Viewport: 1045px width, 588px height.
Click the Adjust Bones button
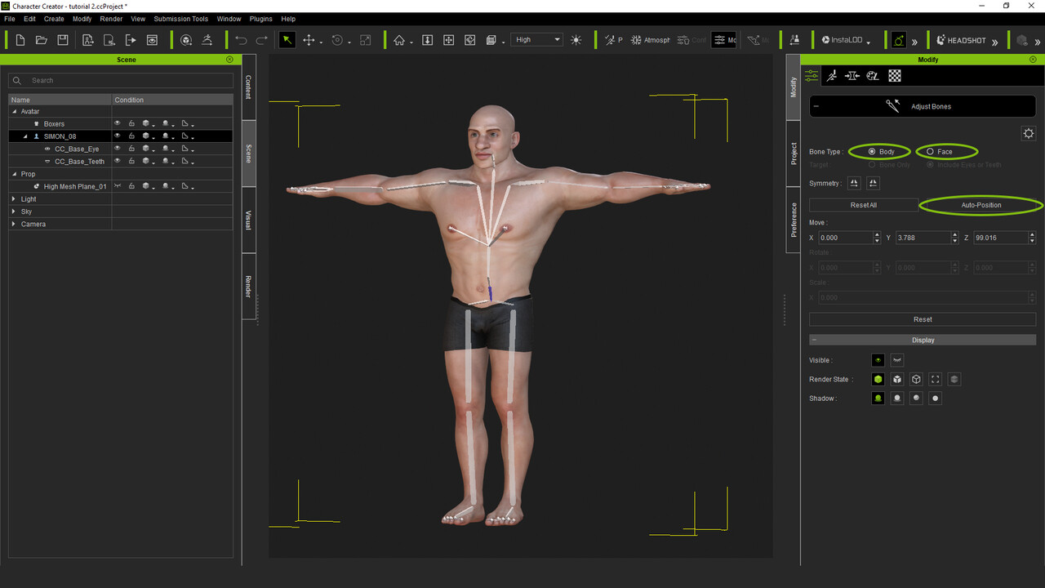tap(923, 106)
